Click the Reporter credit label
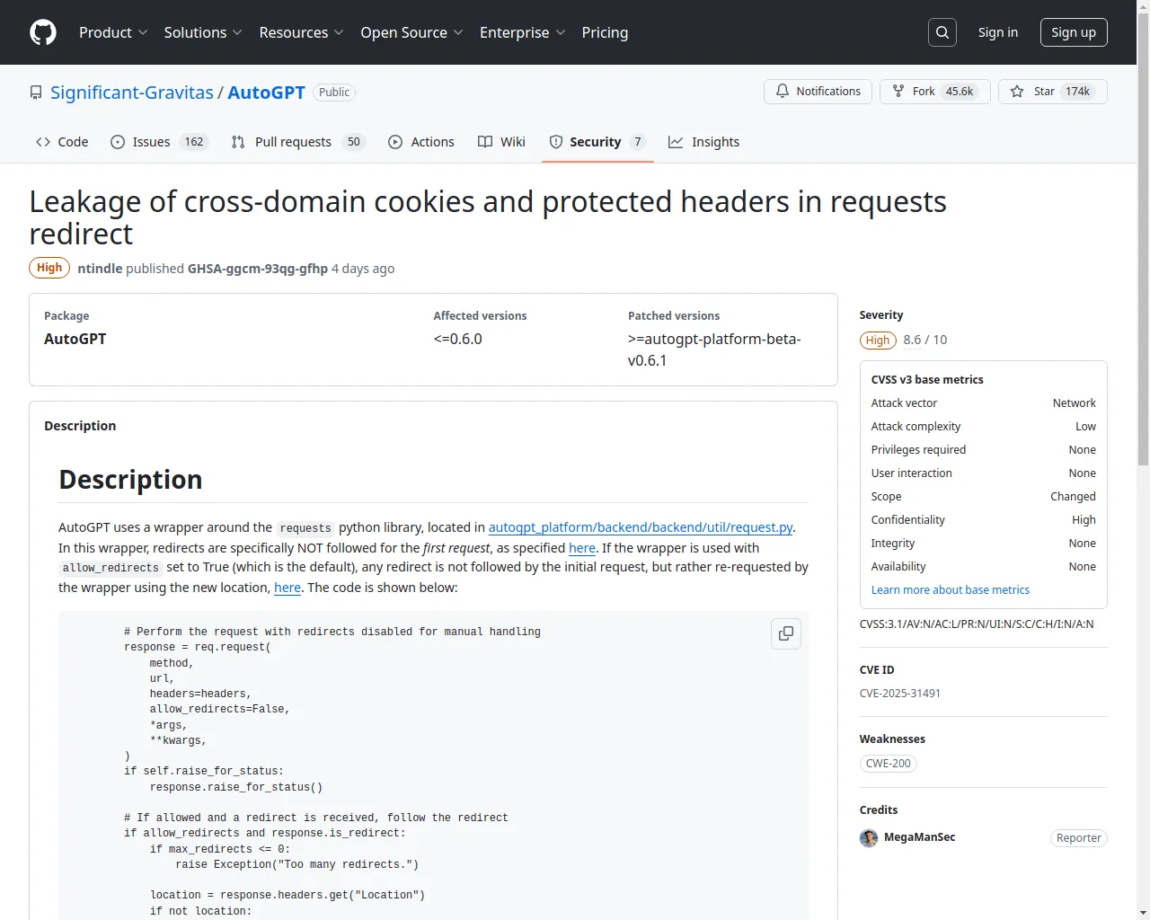1150x920 pixels. [x=1079, y=838]
